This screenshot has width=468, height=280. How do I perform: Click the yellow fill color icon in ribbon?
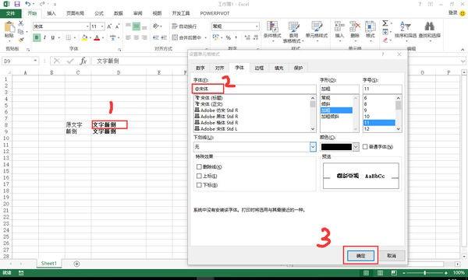[x=84, y=37]
